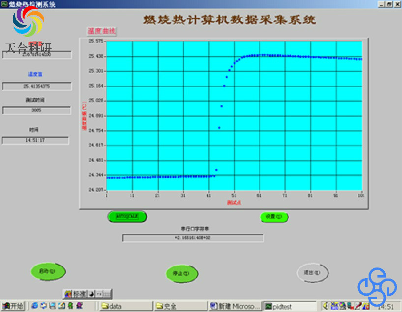Viewport: 402px width, 312px height.
Task: Click the 串行口字符串 serial string field
Action: (193, 238)
